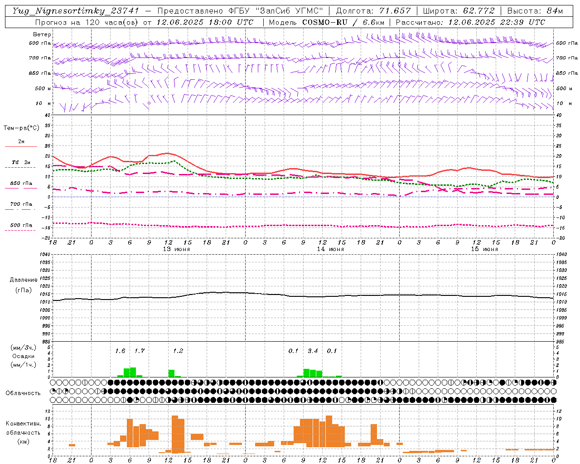Click the 'Ветер' wind panel label
The width and height of the screenshot is (580, 464).
42,34
